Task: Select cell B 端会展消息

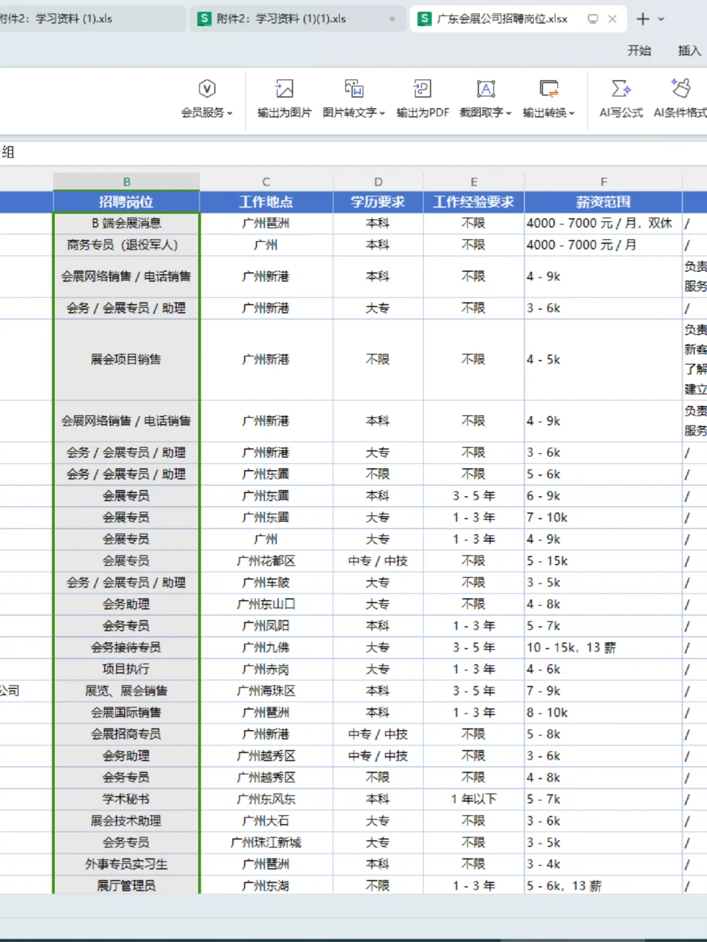Action: point(126,224)
